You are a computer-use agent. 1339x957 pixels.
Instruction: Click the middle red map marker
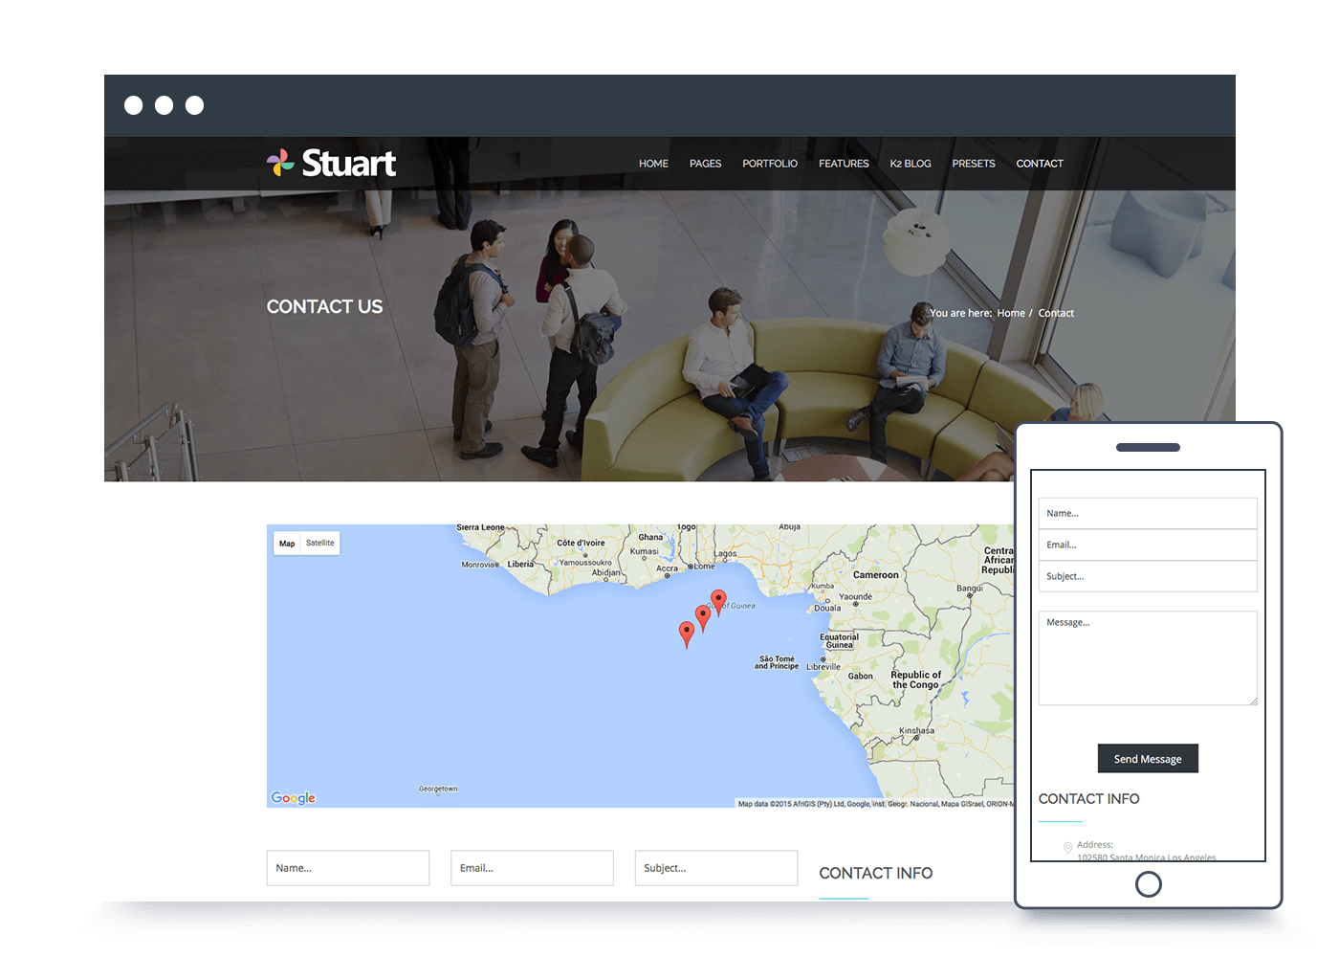tap(703, 615)
